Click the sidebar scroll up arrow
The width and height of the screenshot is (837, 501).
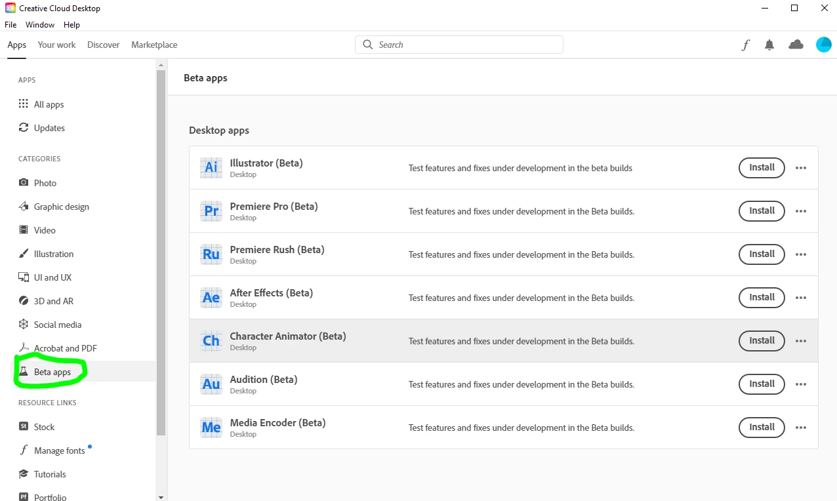(x=161, y=64)
